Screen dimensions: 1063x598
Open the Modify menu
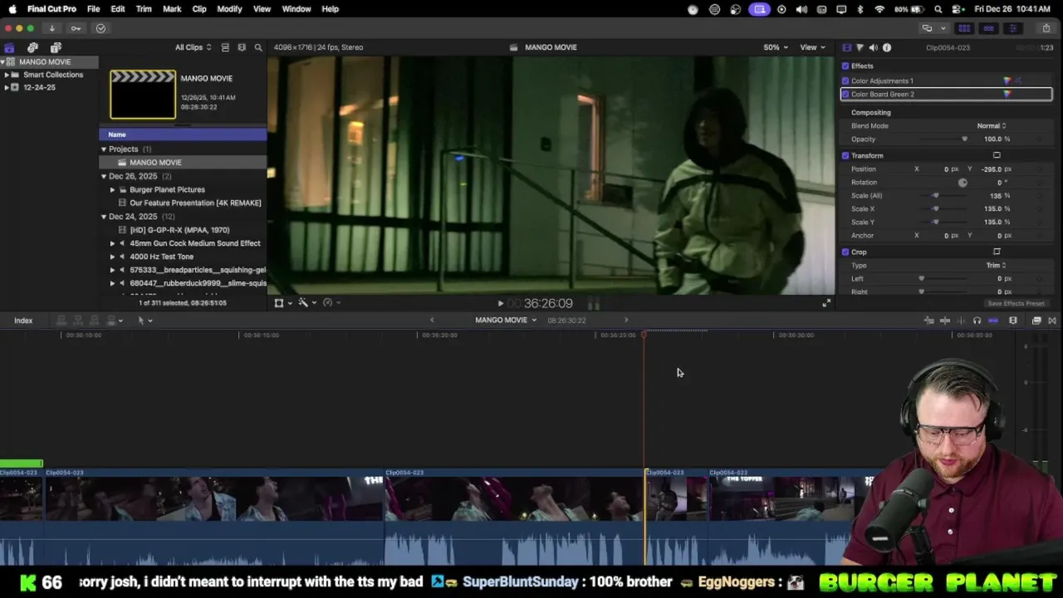tap(229, 9)
